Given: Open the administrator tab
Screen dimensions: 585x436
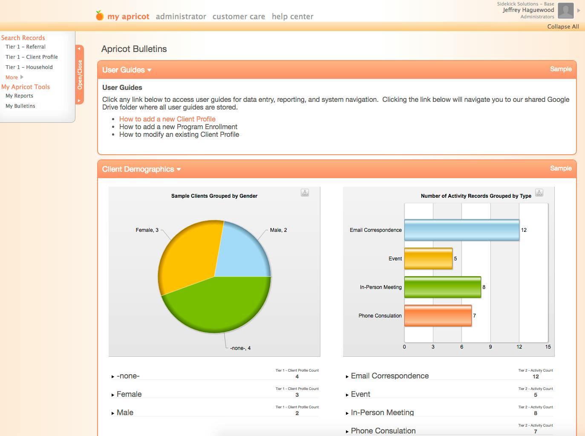Looking at the screenshot, I should 181,17.
